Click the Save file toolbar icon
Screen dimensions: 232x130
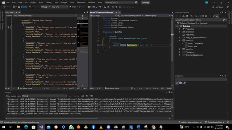tap(22, 7)
